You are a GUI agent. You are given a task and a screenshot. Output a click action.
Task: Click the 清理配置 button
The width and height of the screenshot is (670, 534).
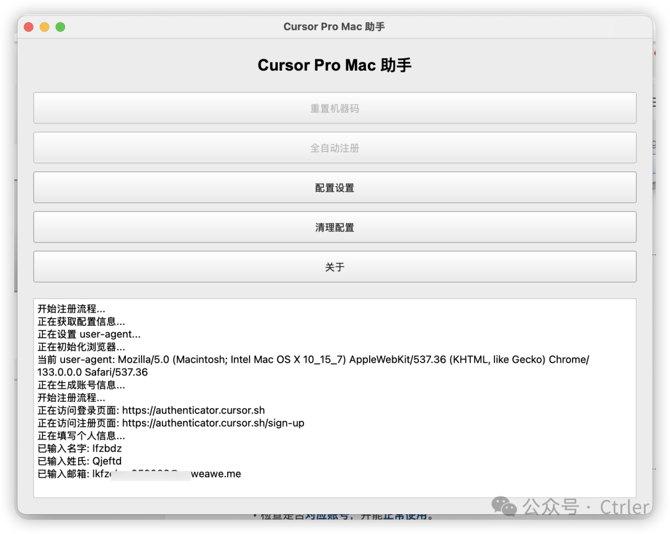tap(334, 228)
